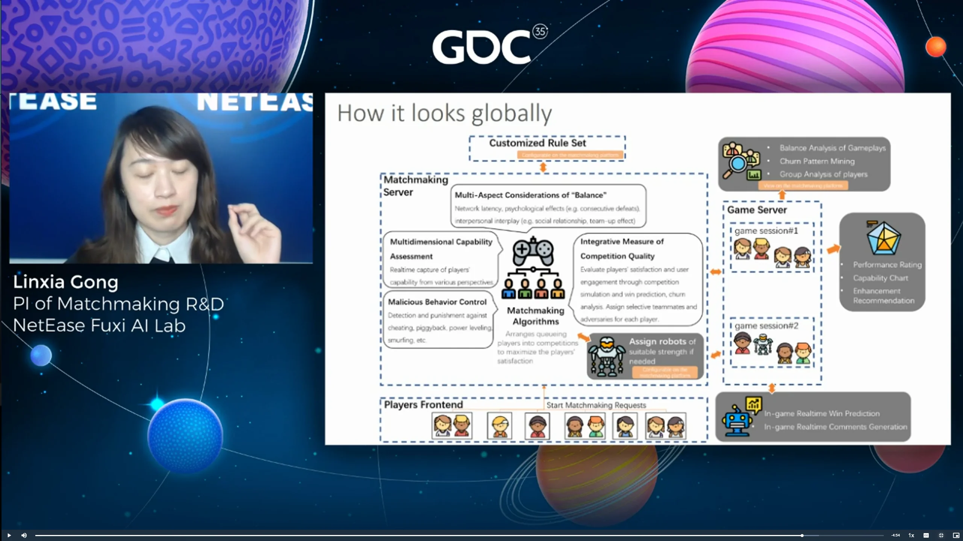
Task: Click the robot icon in Assign robots
Action: coord(606,356)
